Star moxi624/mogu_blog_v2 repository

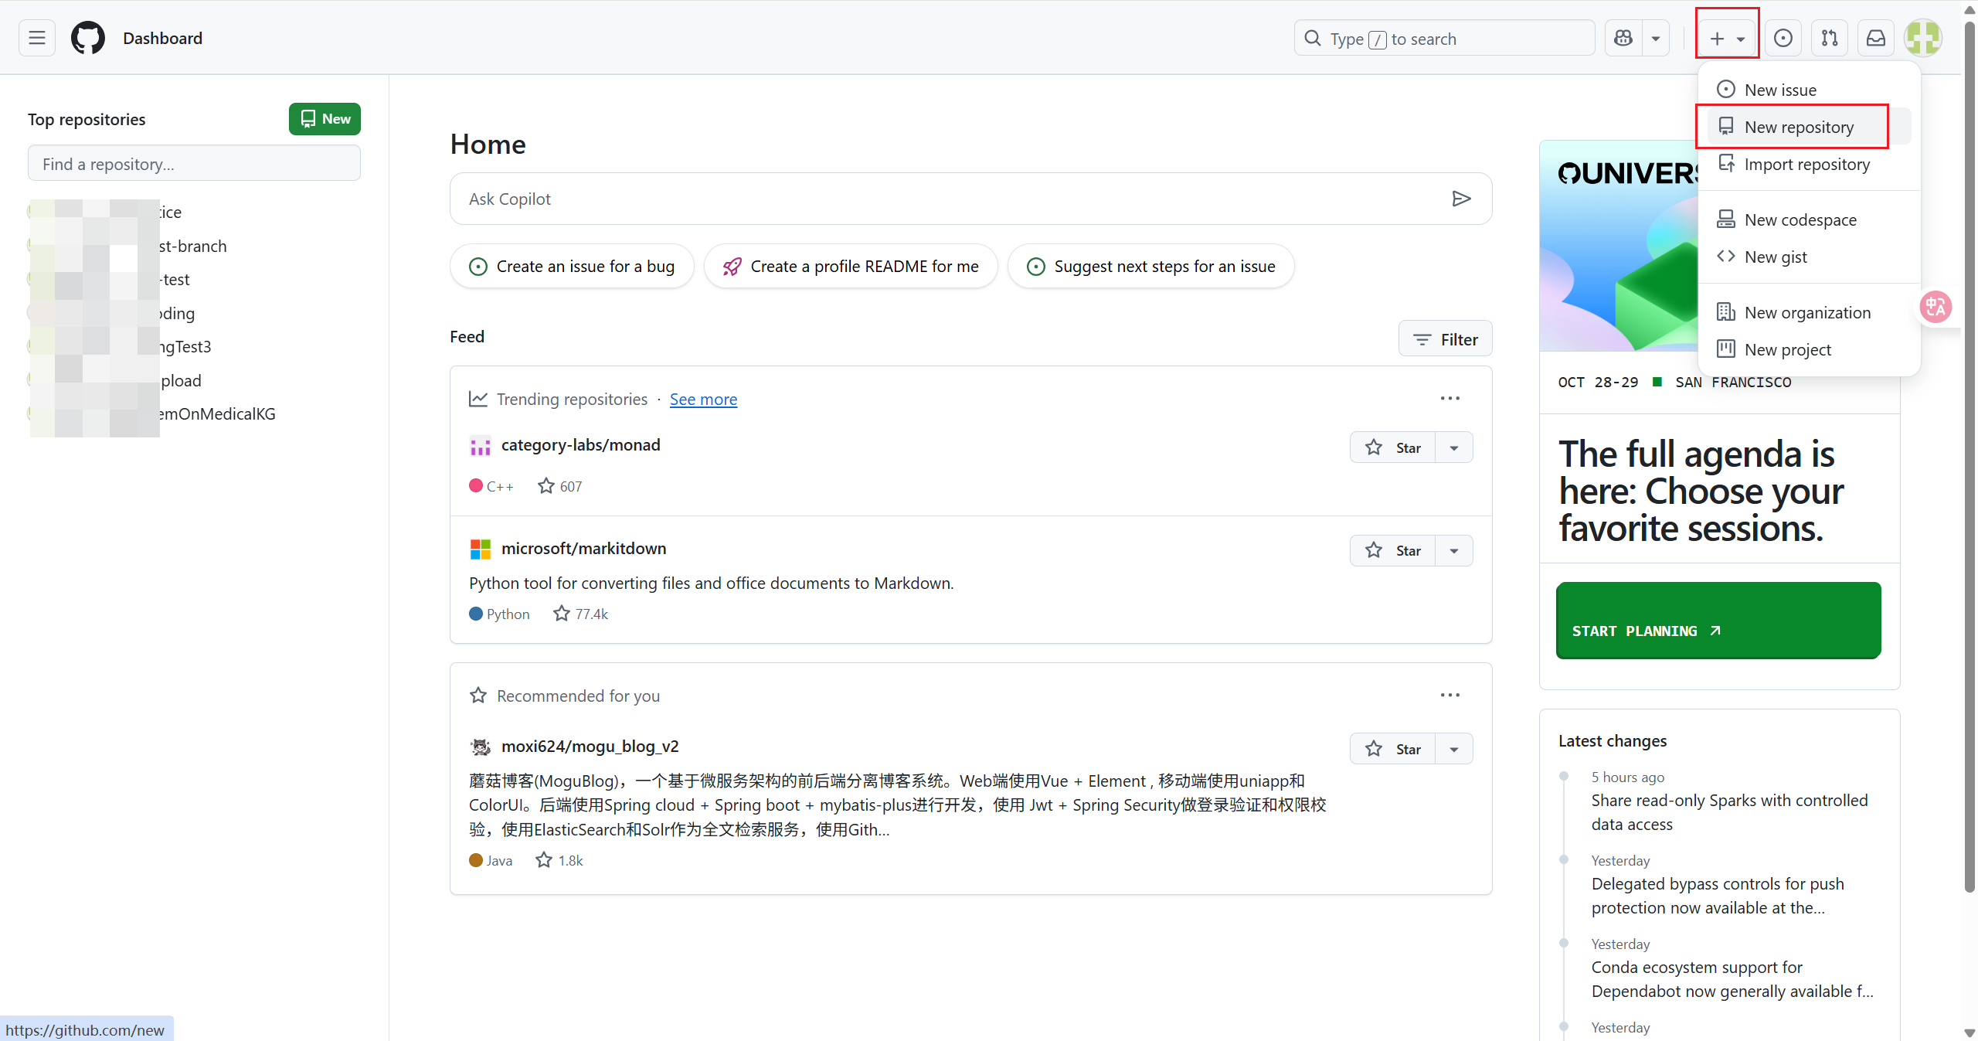(x=1392, y=749)
